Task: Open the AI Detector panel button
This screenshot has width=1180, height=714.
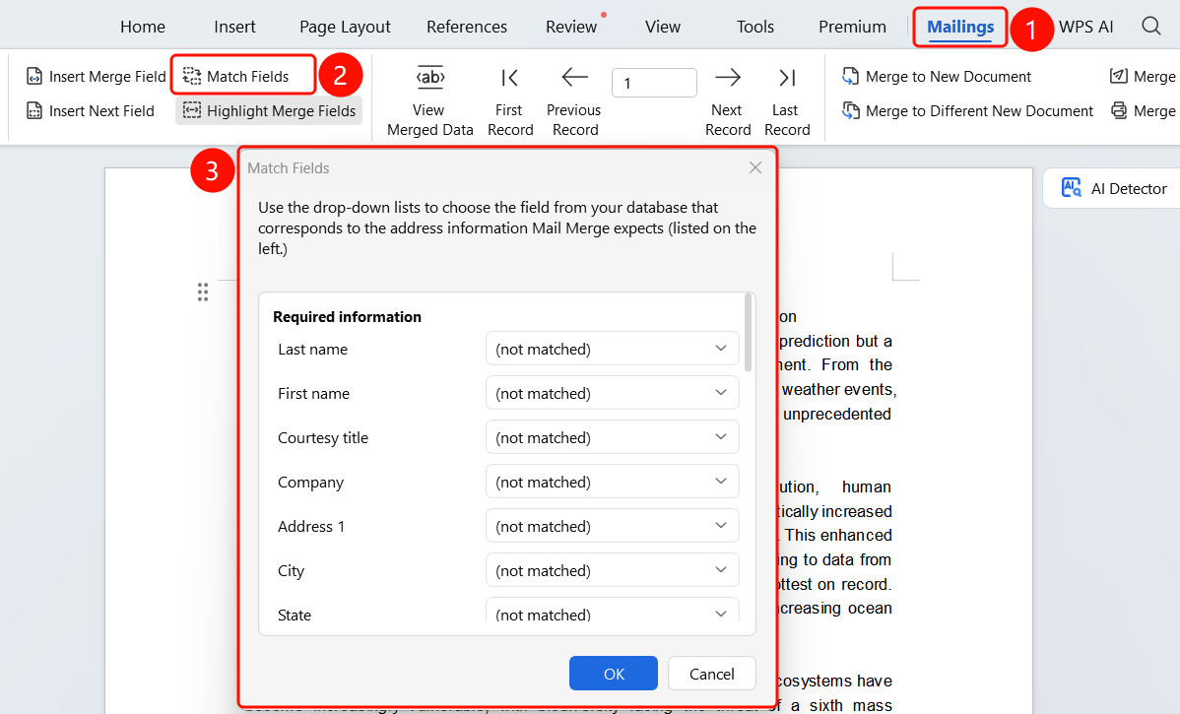Action: click(1114, 188)
